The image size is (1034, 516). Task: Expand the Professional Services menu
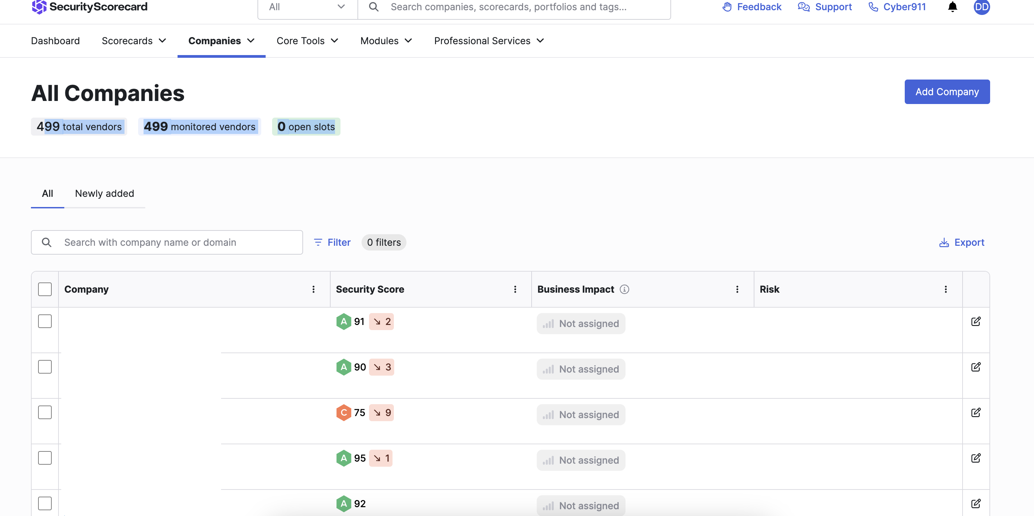[489, 41]
